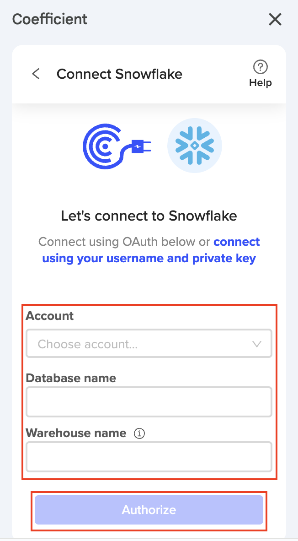Click the Help text label
The image size is (298, 541).
pos(261,83)
